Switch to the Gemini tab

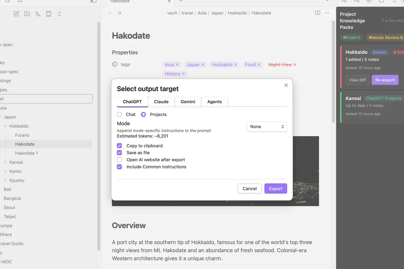tap(188, 102)
